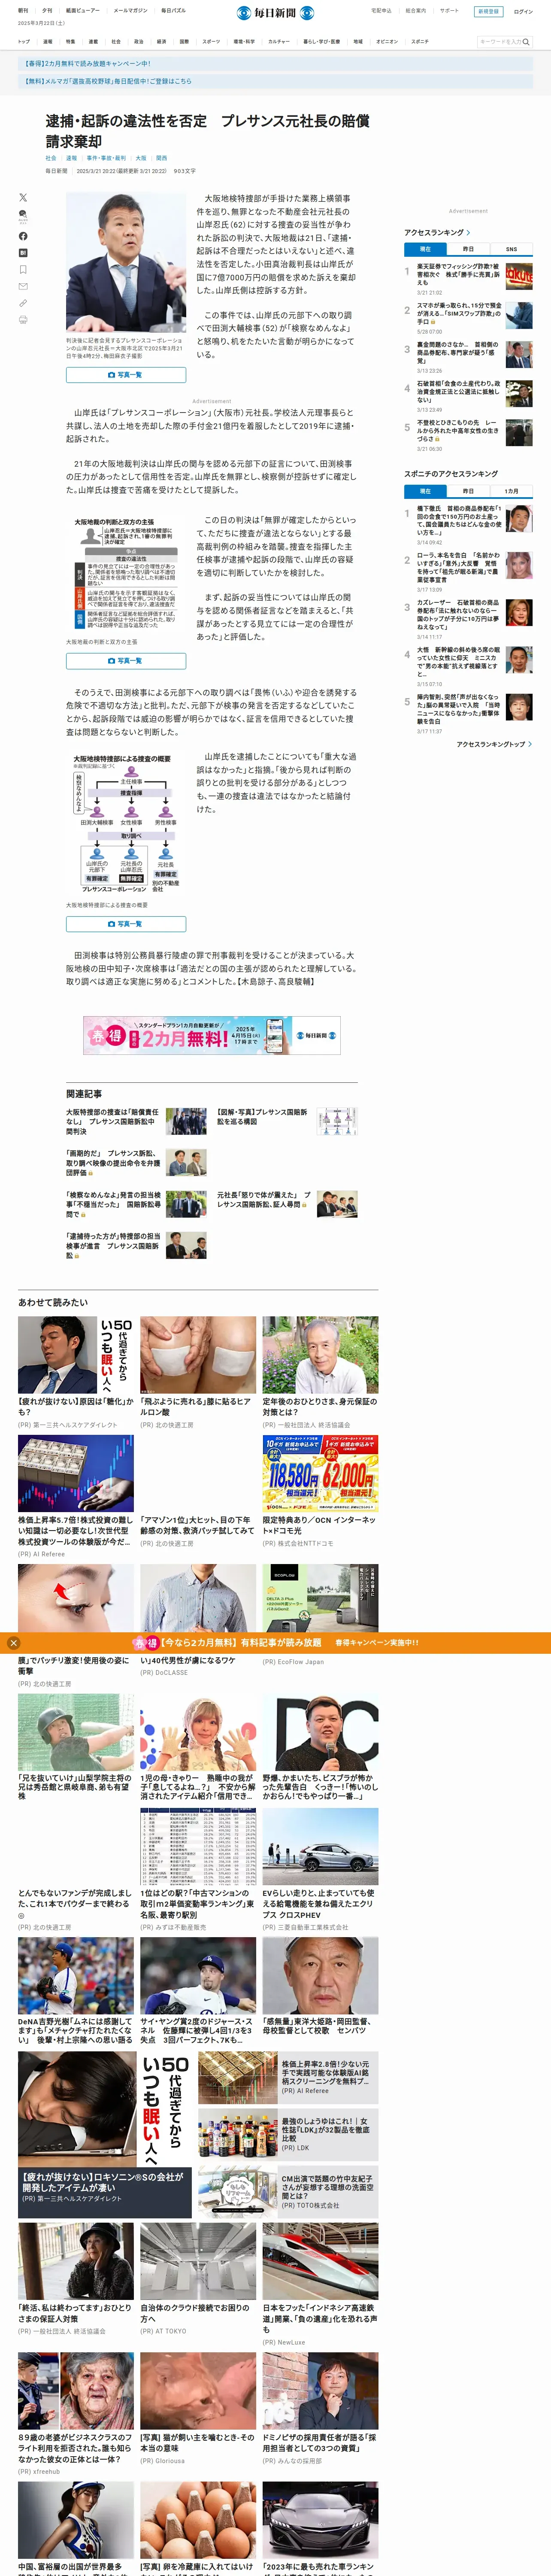Viewport: 551px width, 2576px height.
Task: Select the 国際 navigation item
Action: point(184,42)
